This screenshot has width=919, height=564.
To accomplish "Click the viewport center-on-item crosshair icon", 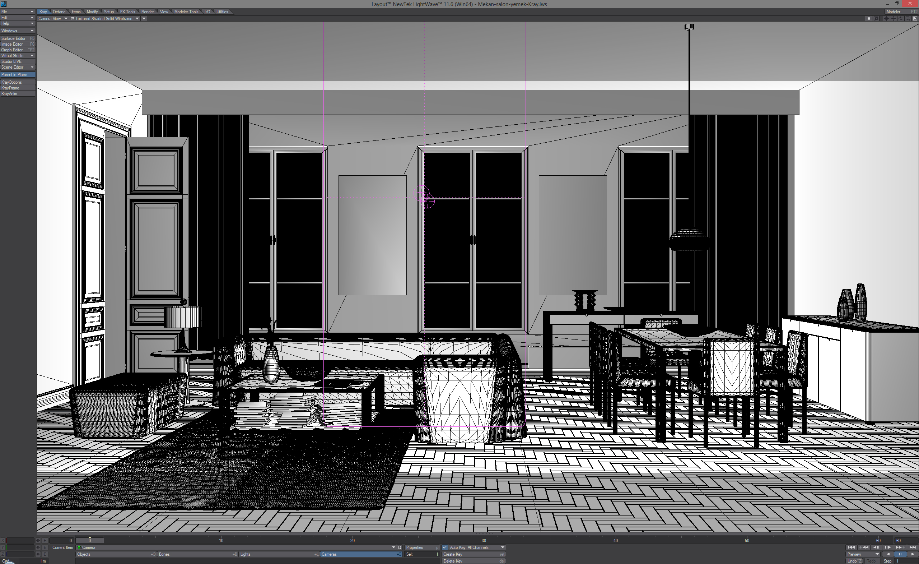I will pyautogui.click(x=887, y=19).
